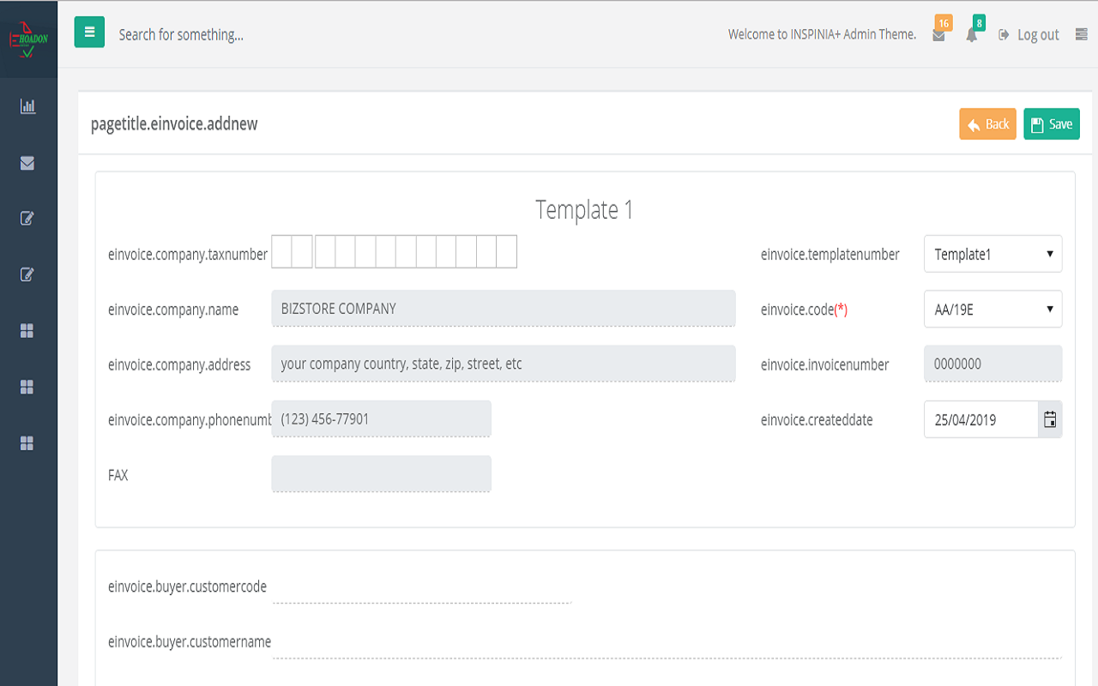The width and height of the screenshot is (1098, 686).
Task: Open bell notifications with 8 badge
Action: pos(972,35)
